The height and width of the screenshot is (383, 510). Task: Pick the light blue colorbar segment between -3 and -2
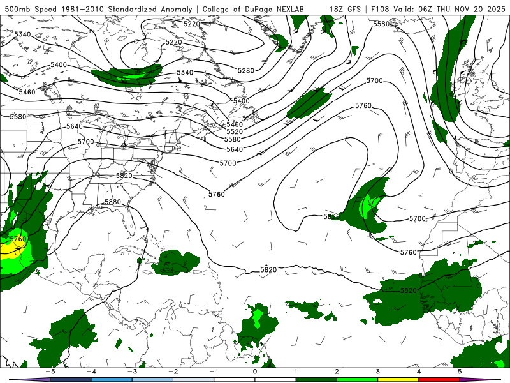(152, 380)
